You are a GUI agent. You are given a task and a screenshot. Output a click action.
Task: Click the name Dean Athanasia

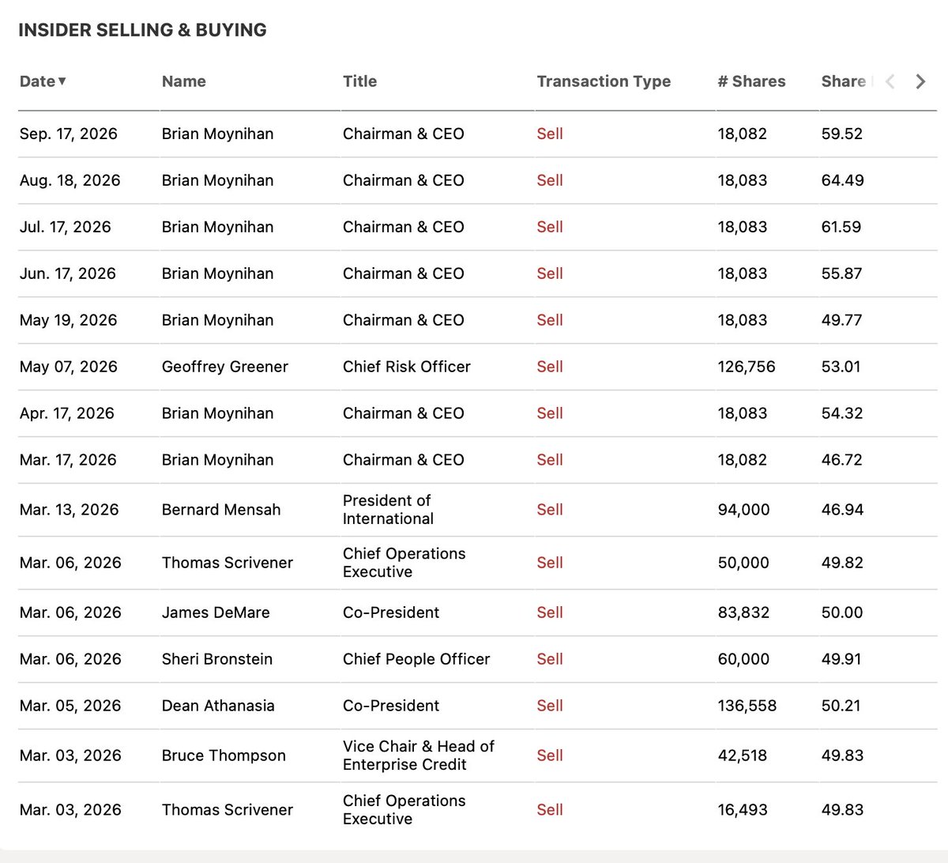tap(217, 706)
